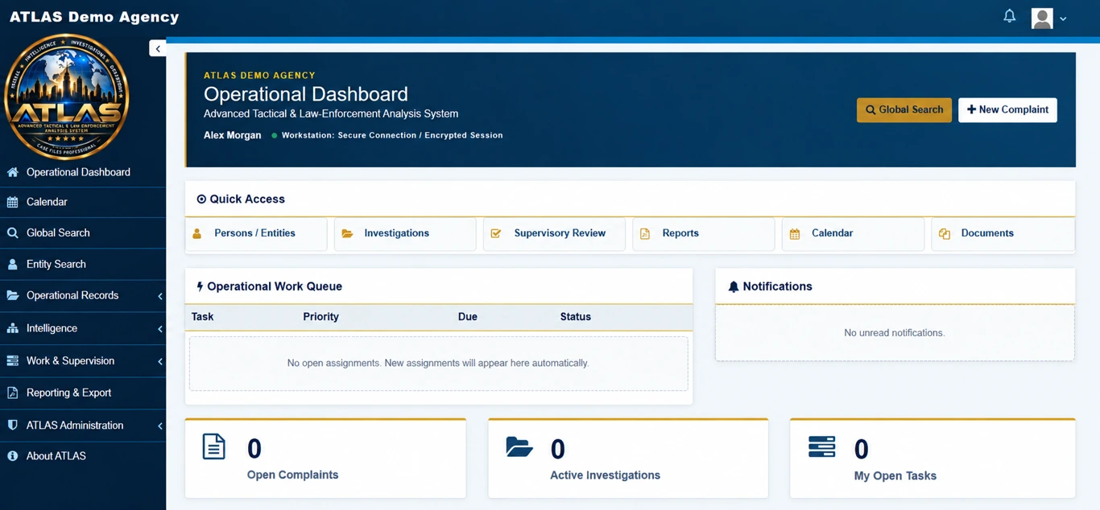Click the gold Global Search button
Screen dimensions: 1100x510
(904, 109)
